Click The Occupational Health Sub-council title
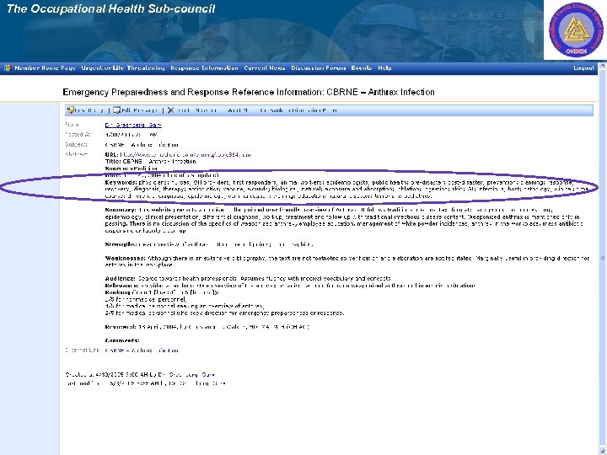Screen dimensions: 607x455 110,9
